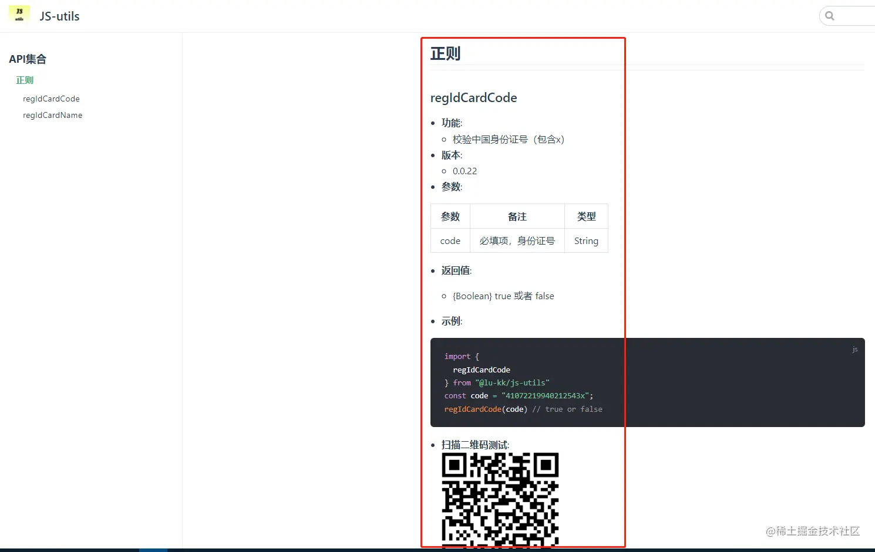Click the 参数 table header cell
This screenshot has width=875, height=552.
(450, 216)
